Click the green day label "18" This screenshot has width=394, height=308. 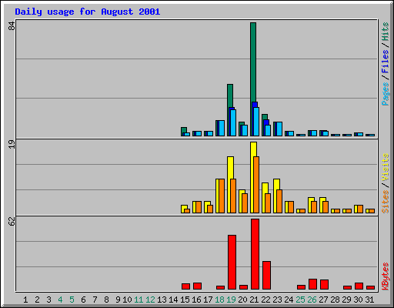pyautogui.click(x=219, y=300)
